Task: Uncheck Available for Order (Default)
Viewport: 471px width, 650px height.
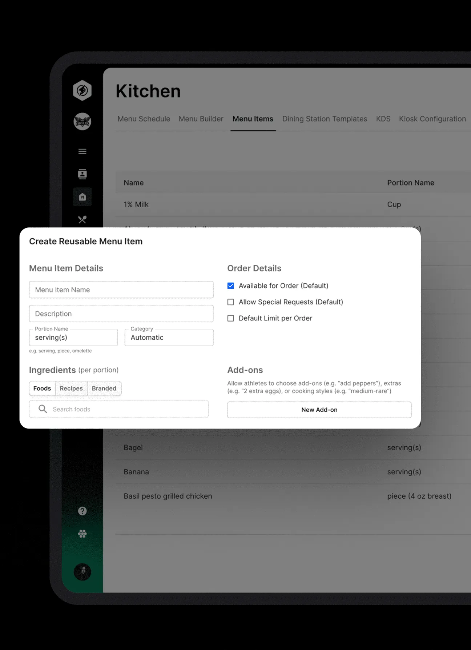Action: pyautogui.click(x=231, y=286)
